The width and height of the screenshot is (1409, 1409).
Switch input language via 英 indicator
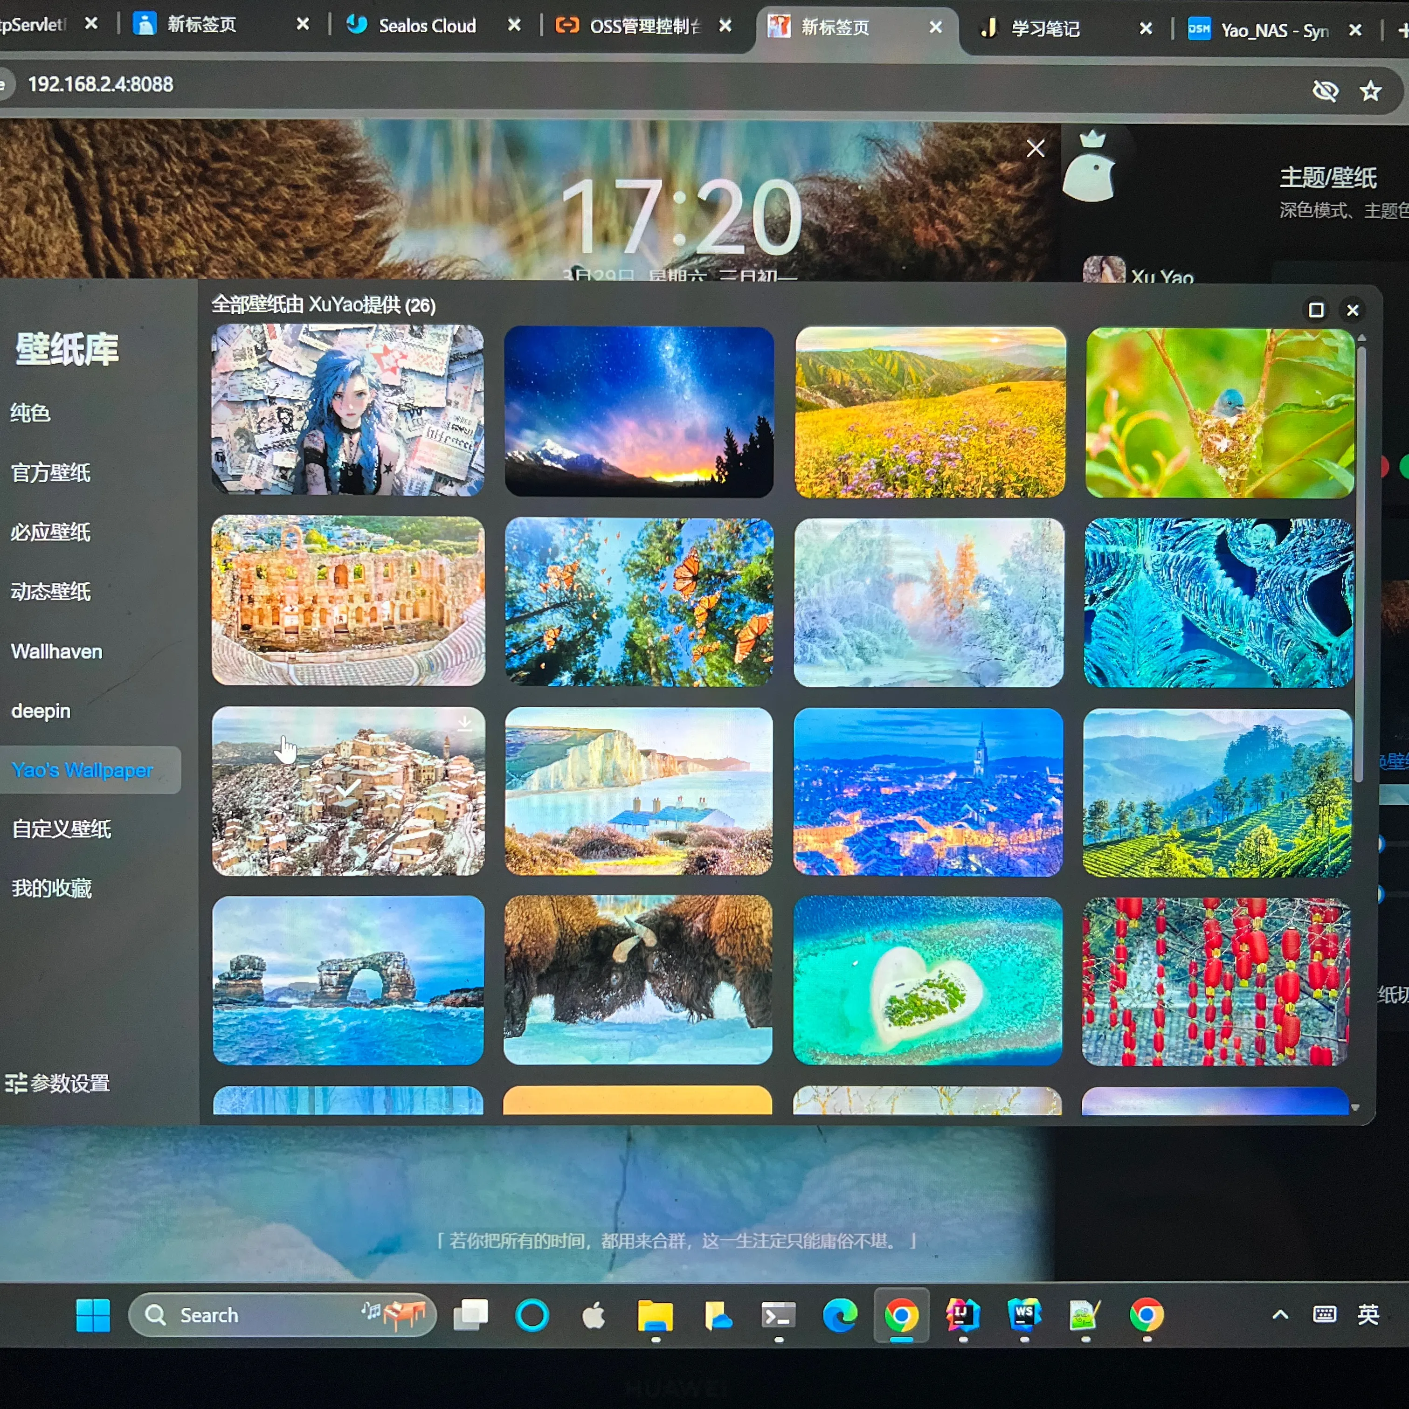pos(1368,1315)
